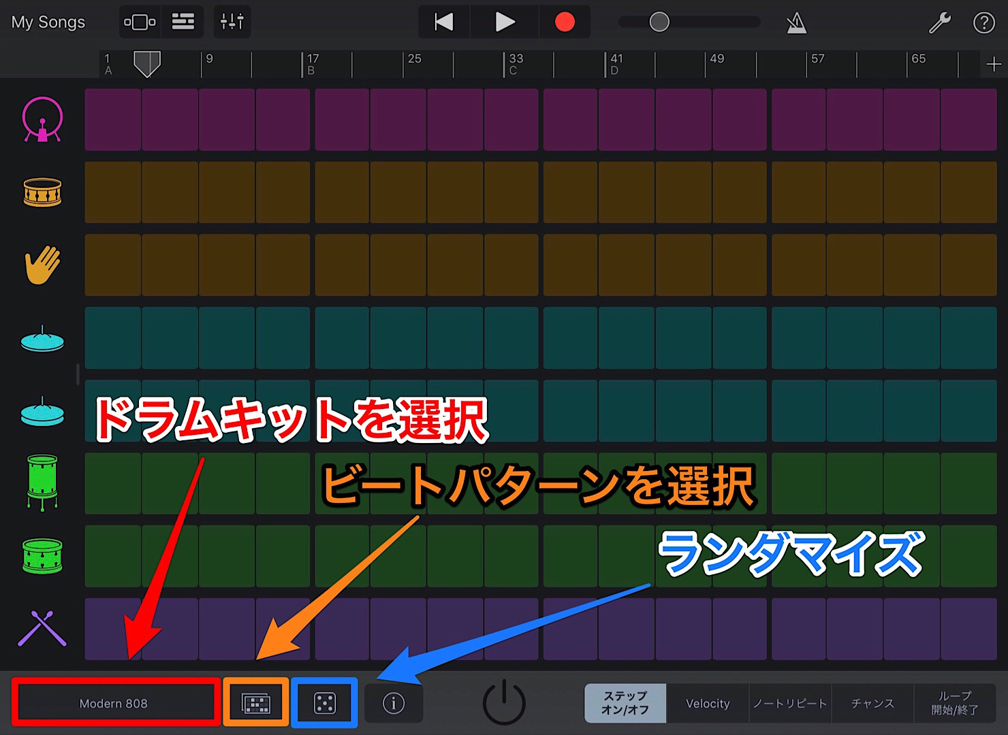This screenshot has height=735, width=1008.
Task: Jump to bar 41 section D on ruler
Action: tap(616, 64)
